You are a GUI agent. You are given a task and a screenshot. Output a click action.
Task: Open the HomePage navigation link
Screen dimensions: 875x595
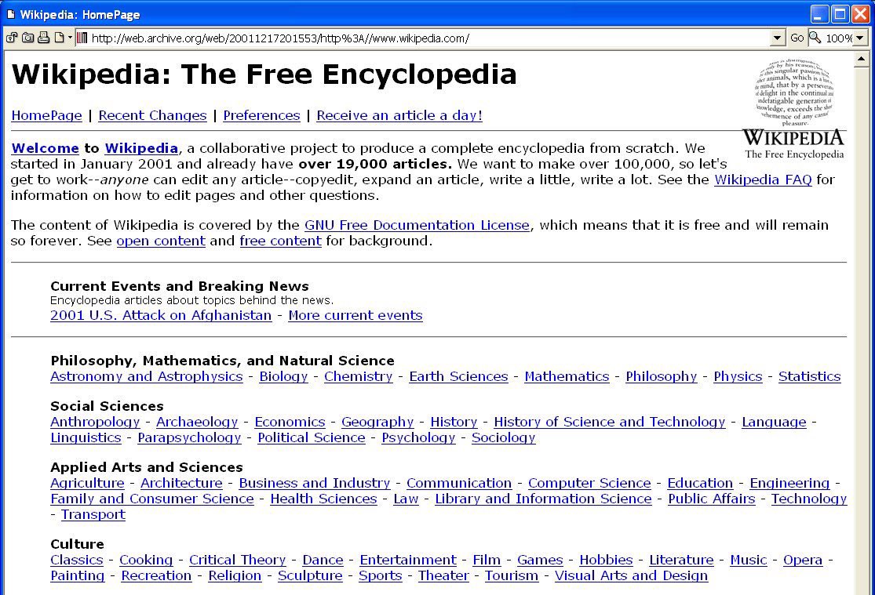click(x=46, y=115)
